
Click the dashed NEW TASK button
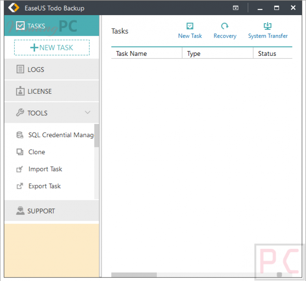coord(52,48)
